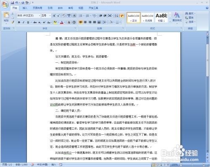
Task: Switch to 视图 View tab
Action: pos(81,8)
